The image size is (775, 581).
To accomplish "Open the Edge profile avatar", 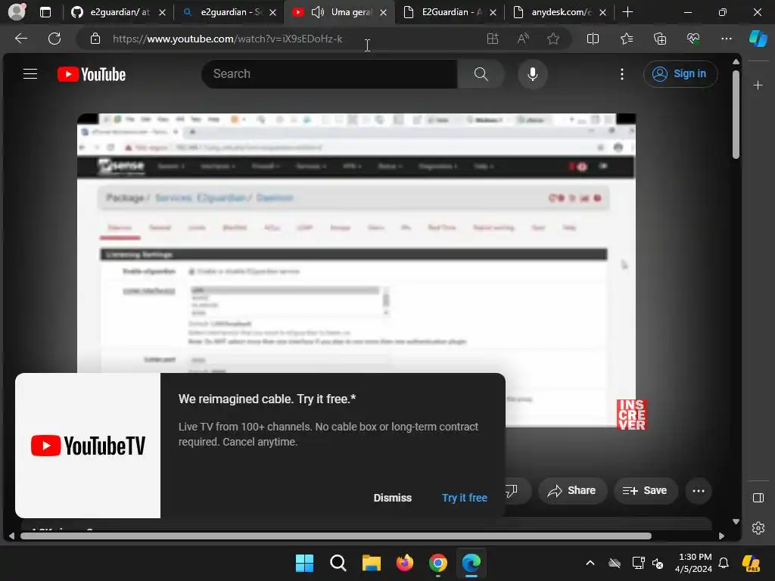I will [x=17, y=11].
